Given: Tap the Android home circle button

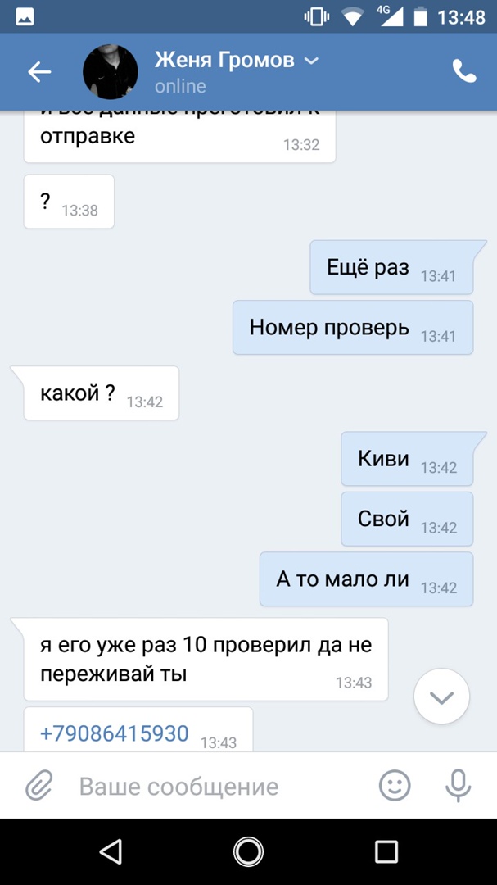Looking at the screenshot, I should tap(248, 851).
